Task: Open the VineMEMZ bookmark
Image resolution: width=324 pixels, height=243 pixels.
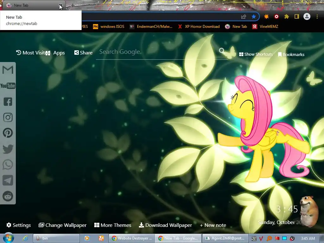Action: (265, 27)
